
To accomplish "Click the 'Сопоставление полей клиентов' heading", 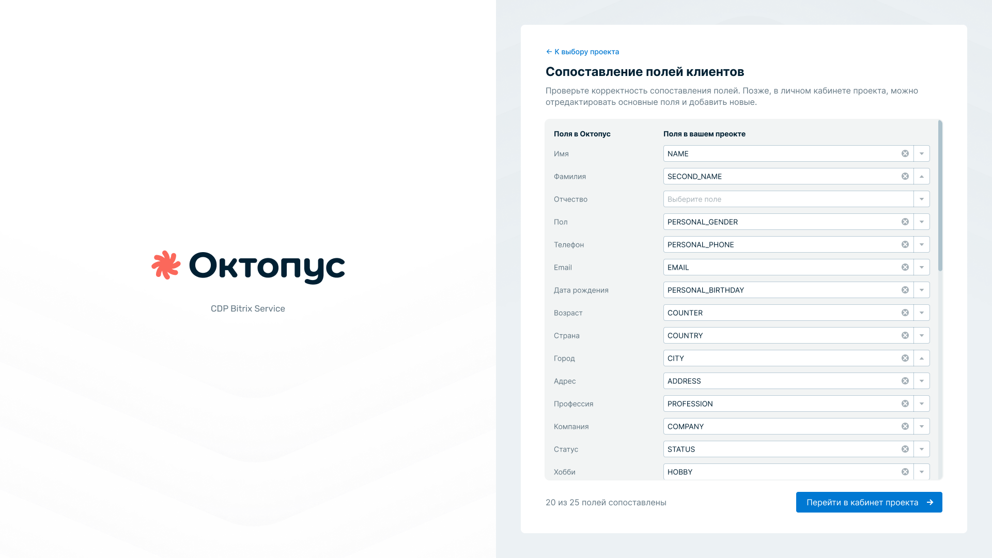I will pyautogui.click(x=645, y=72).
